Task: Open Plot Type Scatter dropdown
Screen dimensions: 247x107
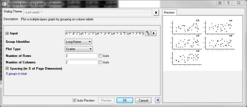Action: point(79,49)
